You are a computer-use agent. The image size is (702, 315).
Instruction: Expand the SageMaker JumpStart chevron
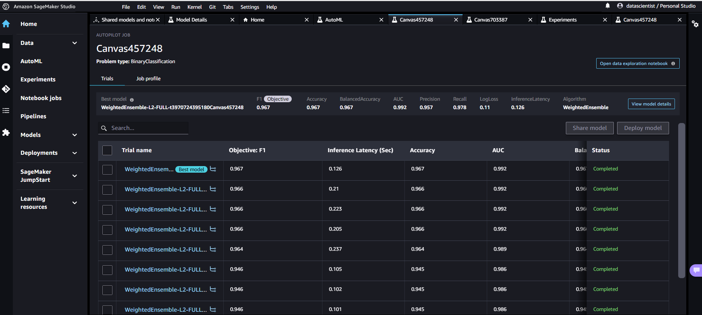tap(75, 176)
